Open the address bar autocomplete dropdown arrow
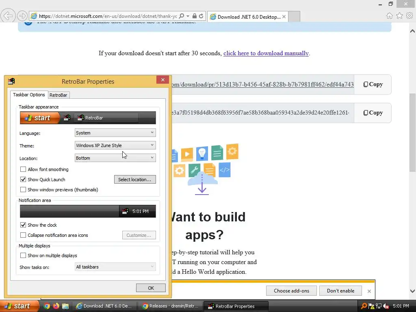 click(188, 16)
